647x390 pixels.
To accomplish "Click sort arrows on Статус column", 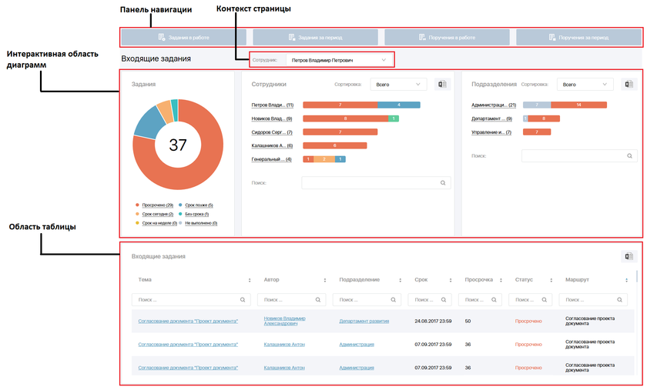I will [551, 280].
